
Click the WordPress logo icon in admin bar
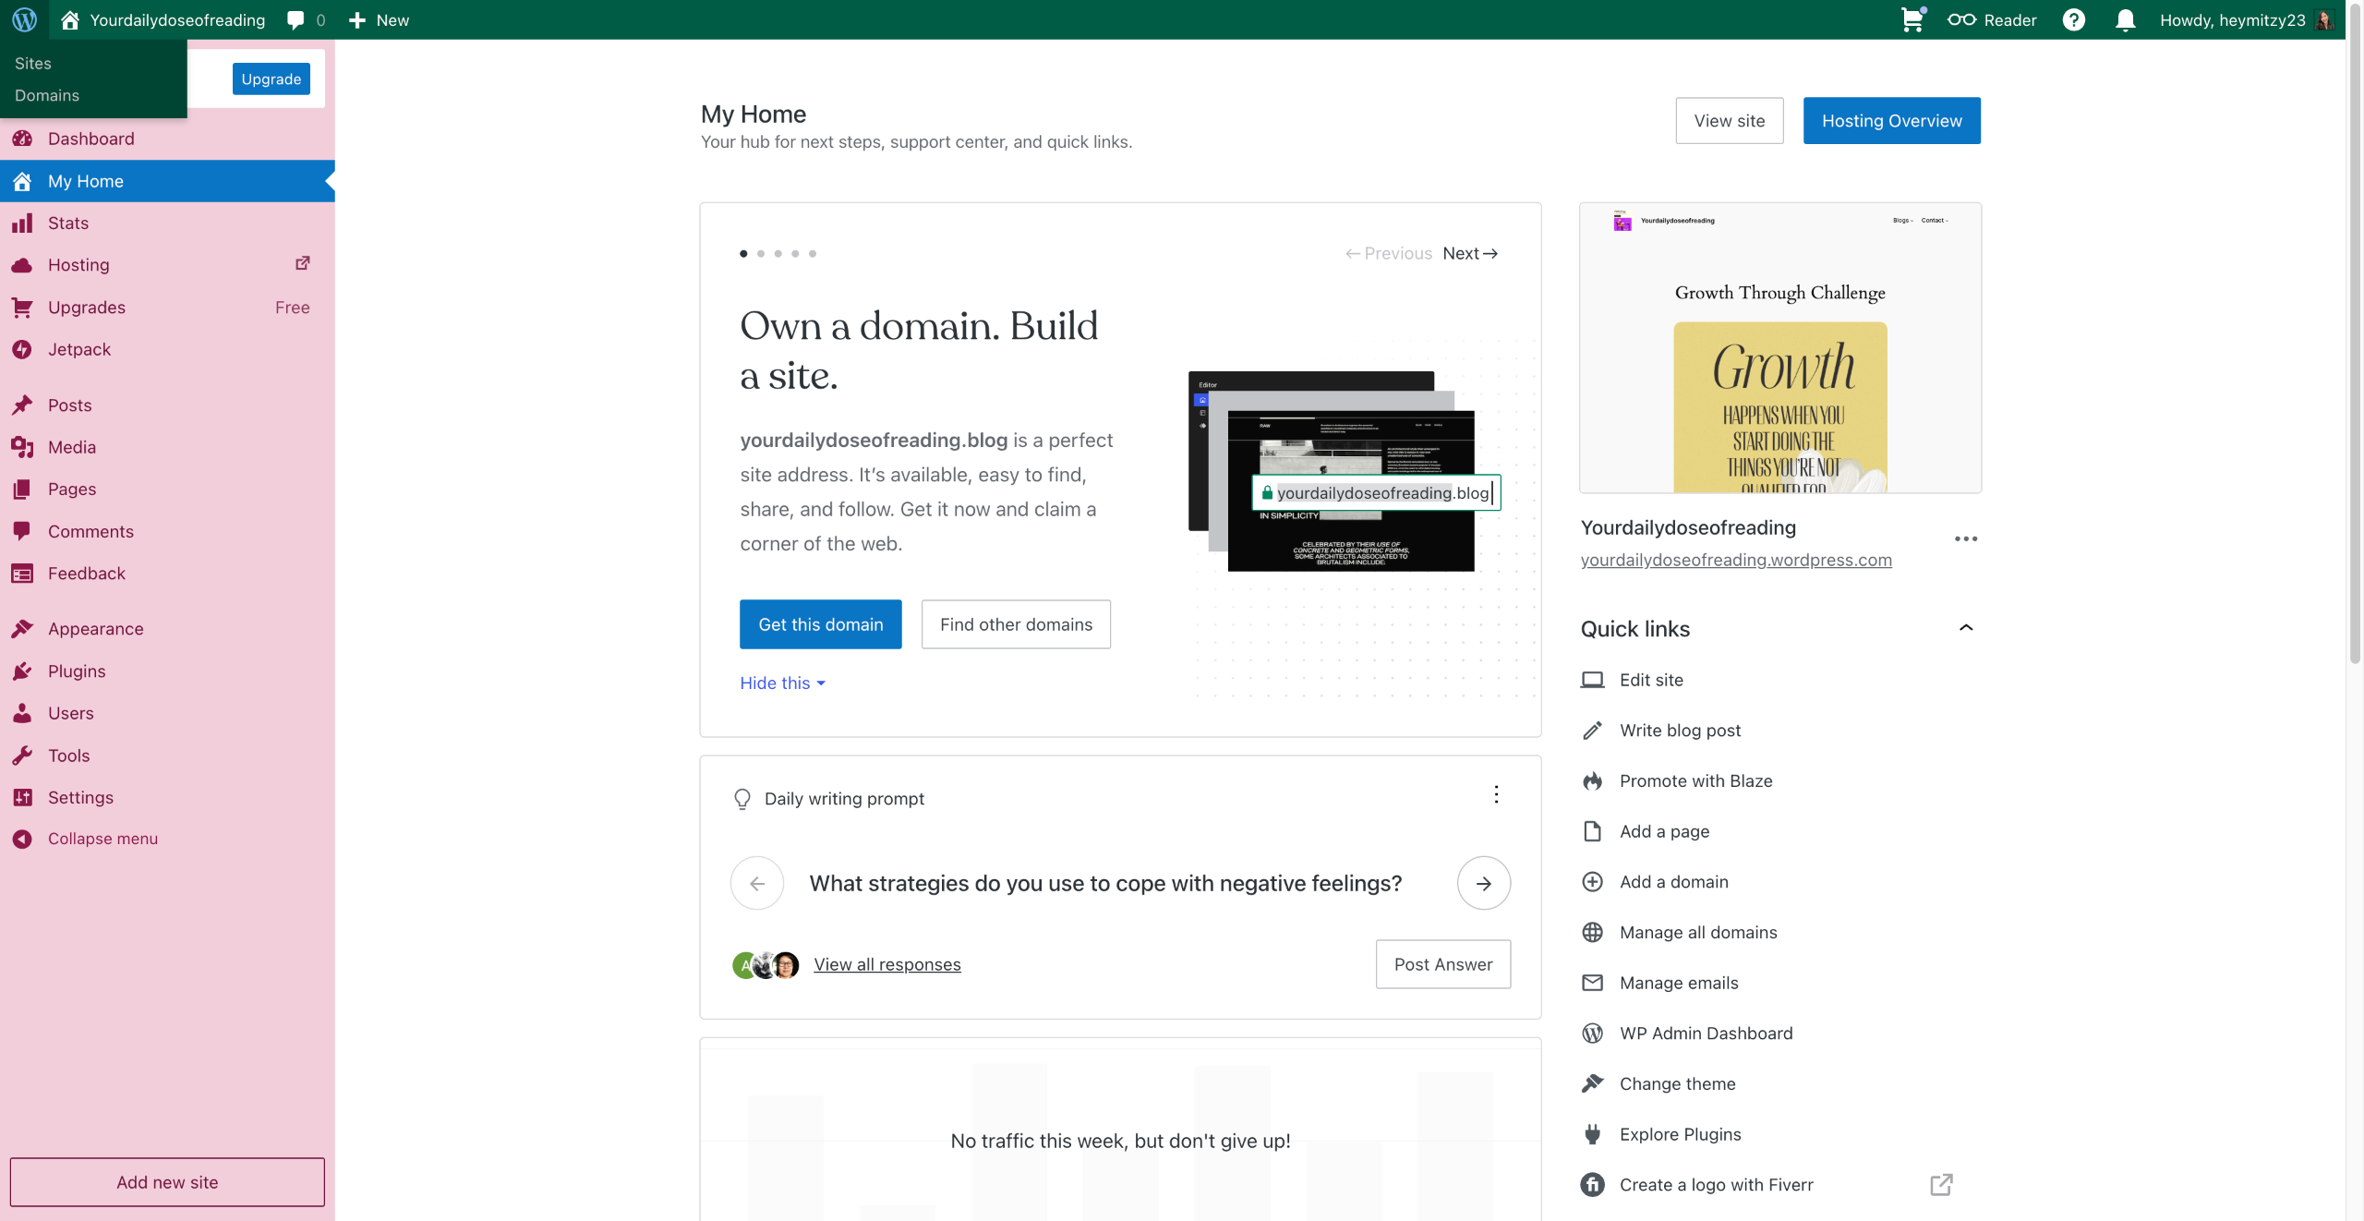[x=25, y=19]
